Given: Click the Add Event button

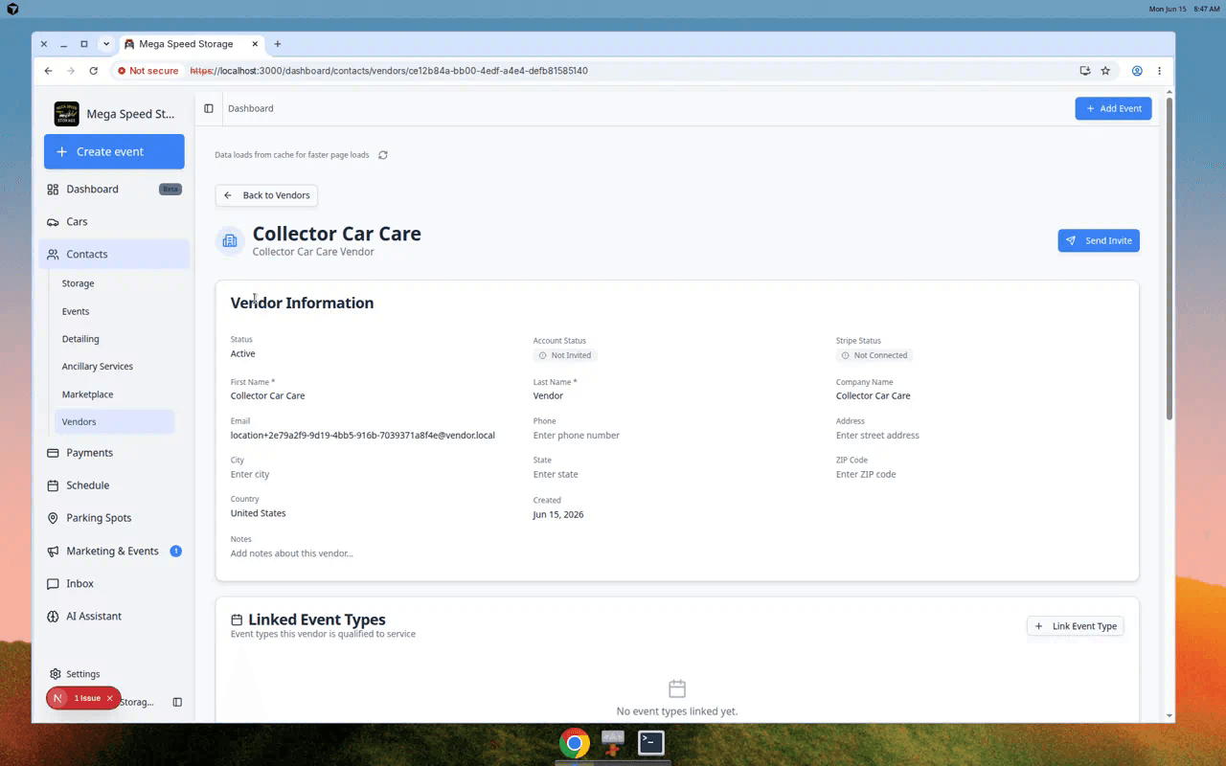Looking at the screenshot, I should pyautogui.click(x=1113, y=108).
